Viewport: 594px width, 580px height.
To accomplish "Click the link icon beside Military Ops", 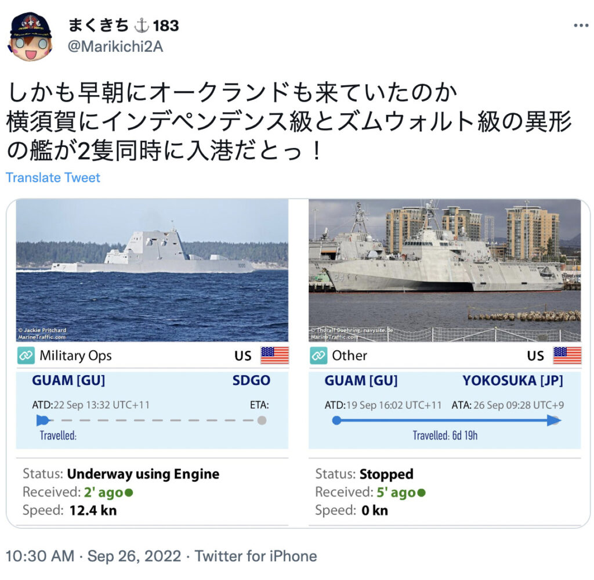I will tap(26, 355).
